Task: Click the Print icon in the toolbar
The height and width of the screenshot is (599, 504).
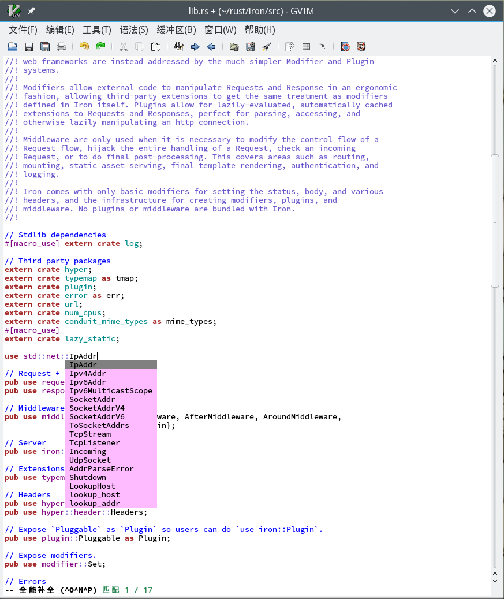Action: (61, 47)
